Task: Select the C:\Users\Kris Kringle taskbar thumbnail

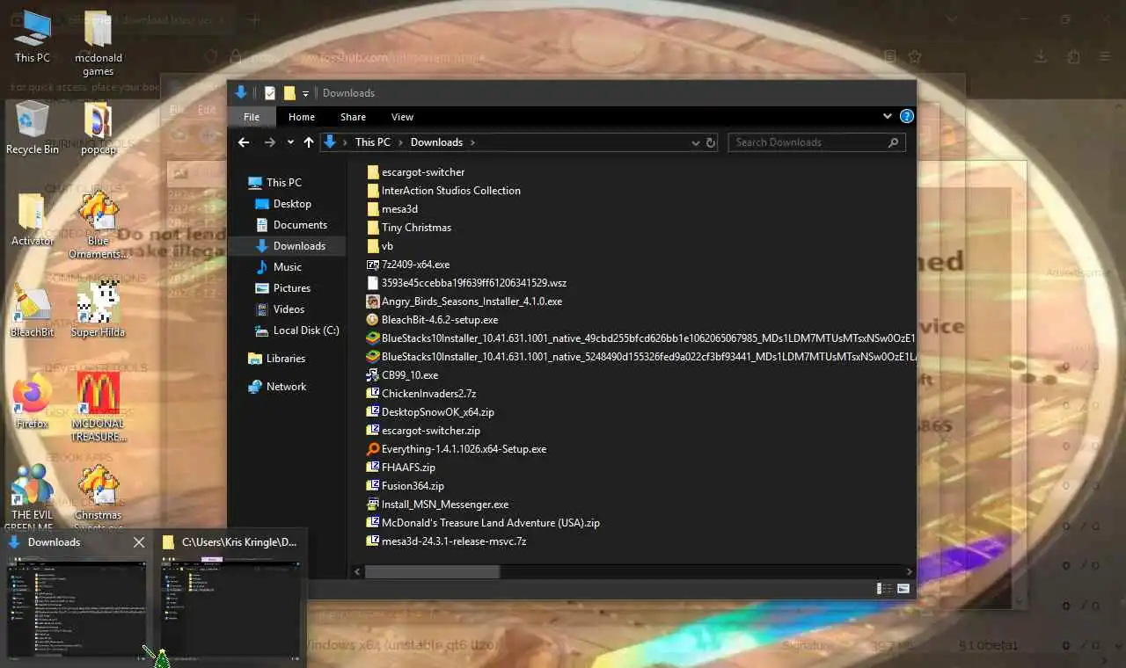Action: (x=230, y=609)
